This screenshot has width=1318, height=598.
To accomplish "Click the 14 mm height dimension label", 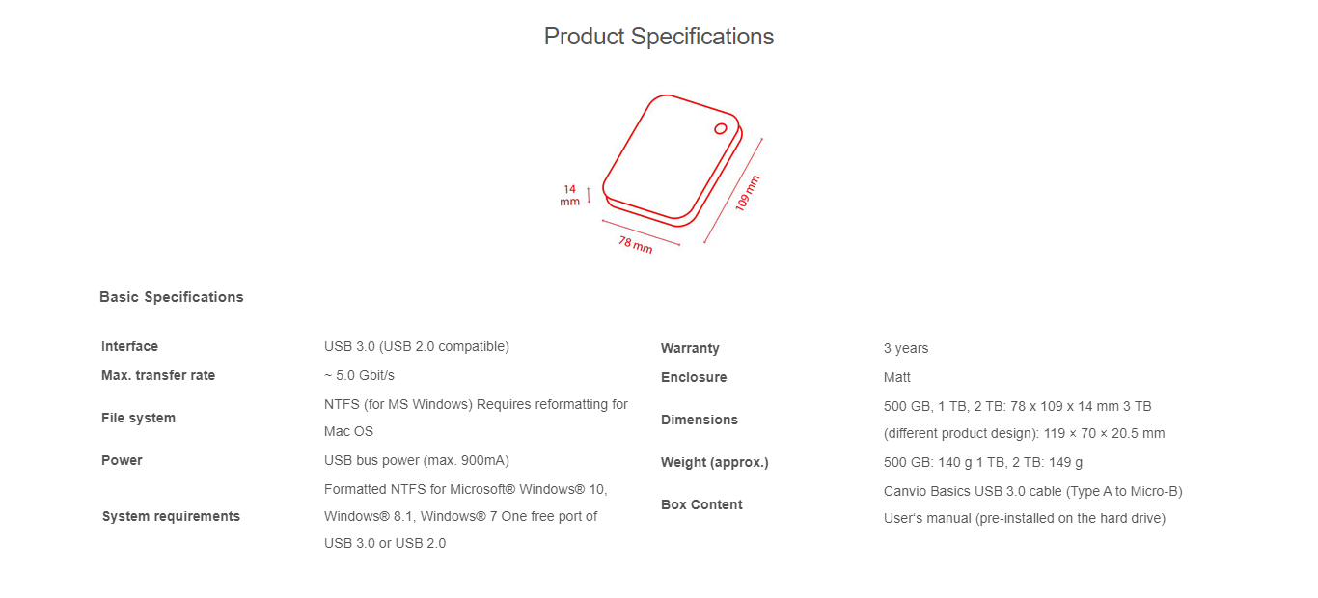I will [x=569, y=195].
